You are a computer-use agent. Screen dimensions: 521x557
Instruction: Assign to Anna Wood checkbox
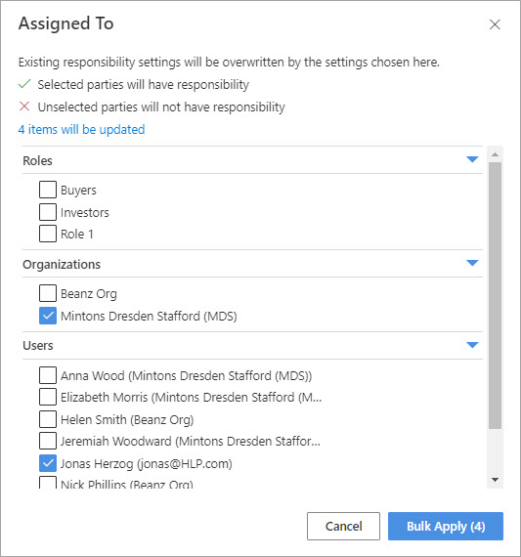point(48,375)
